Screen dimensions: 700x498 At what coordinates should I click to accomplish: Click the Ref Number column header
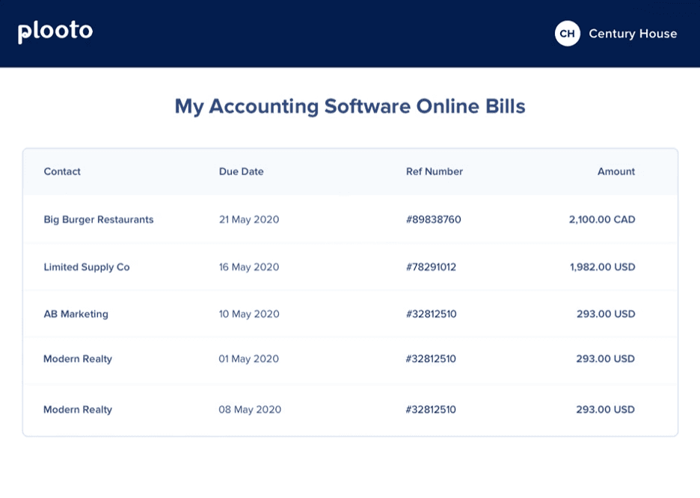click(x=434, y=171)
